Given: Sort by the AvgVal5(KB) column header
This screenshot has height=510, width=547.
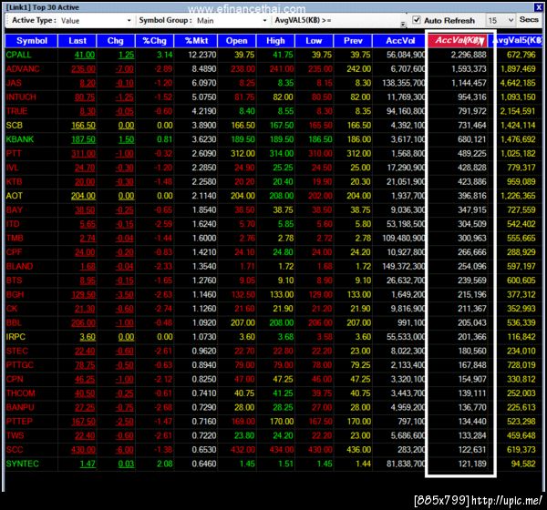Looking at the screenshot, I should (x=518, y=41).
